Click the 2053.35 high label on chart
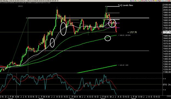Screen dimensions: 171x99 click(21, 6)
